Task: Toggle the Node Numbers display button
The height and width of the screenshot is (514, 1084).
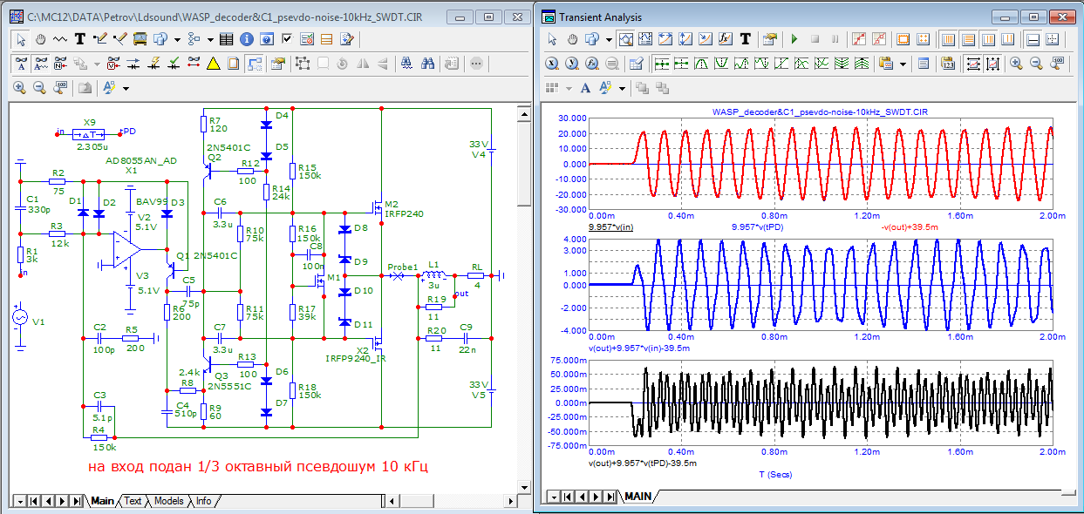Action: (60, 63)
